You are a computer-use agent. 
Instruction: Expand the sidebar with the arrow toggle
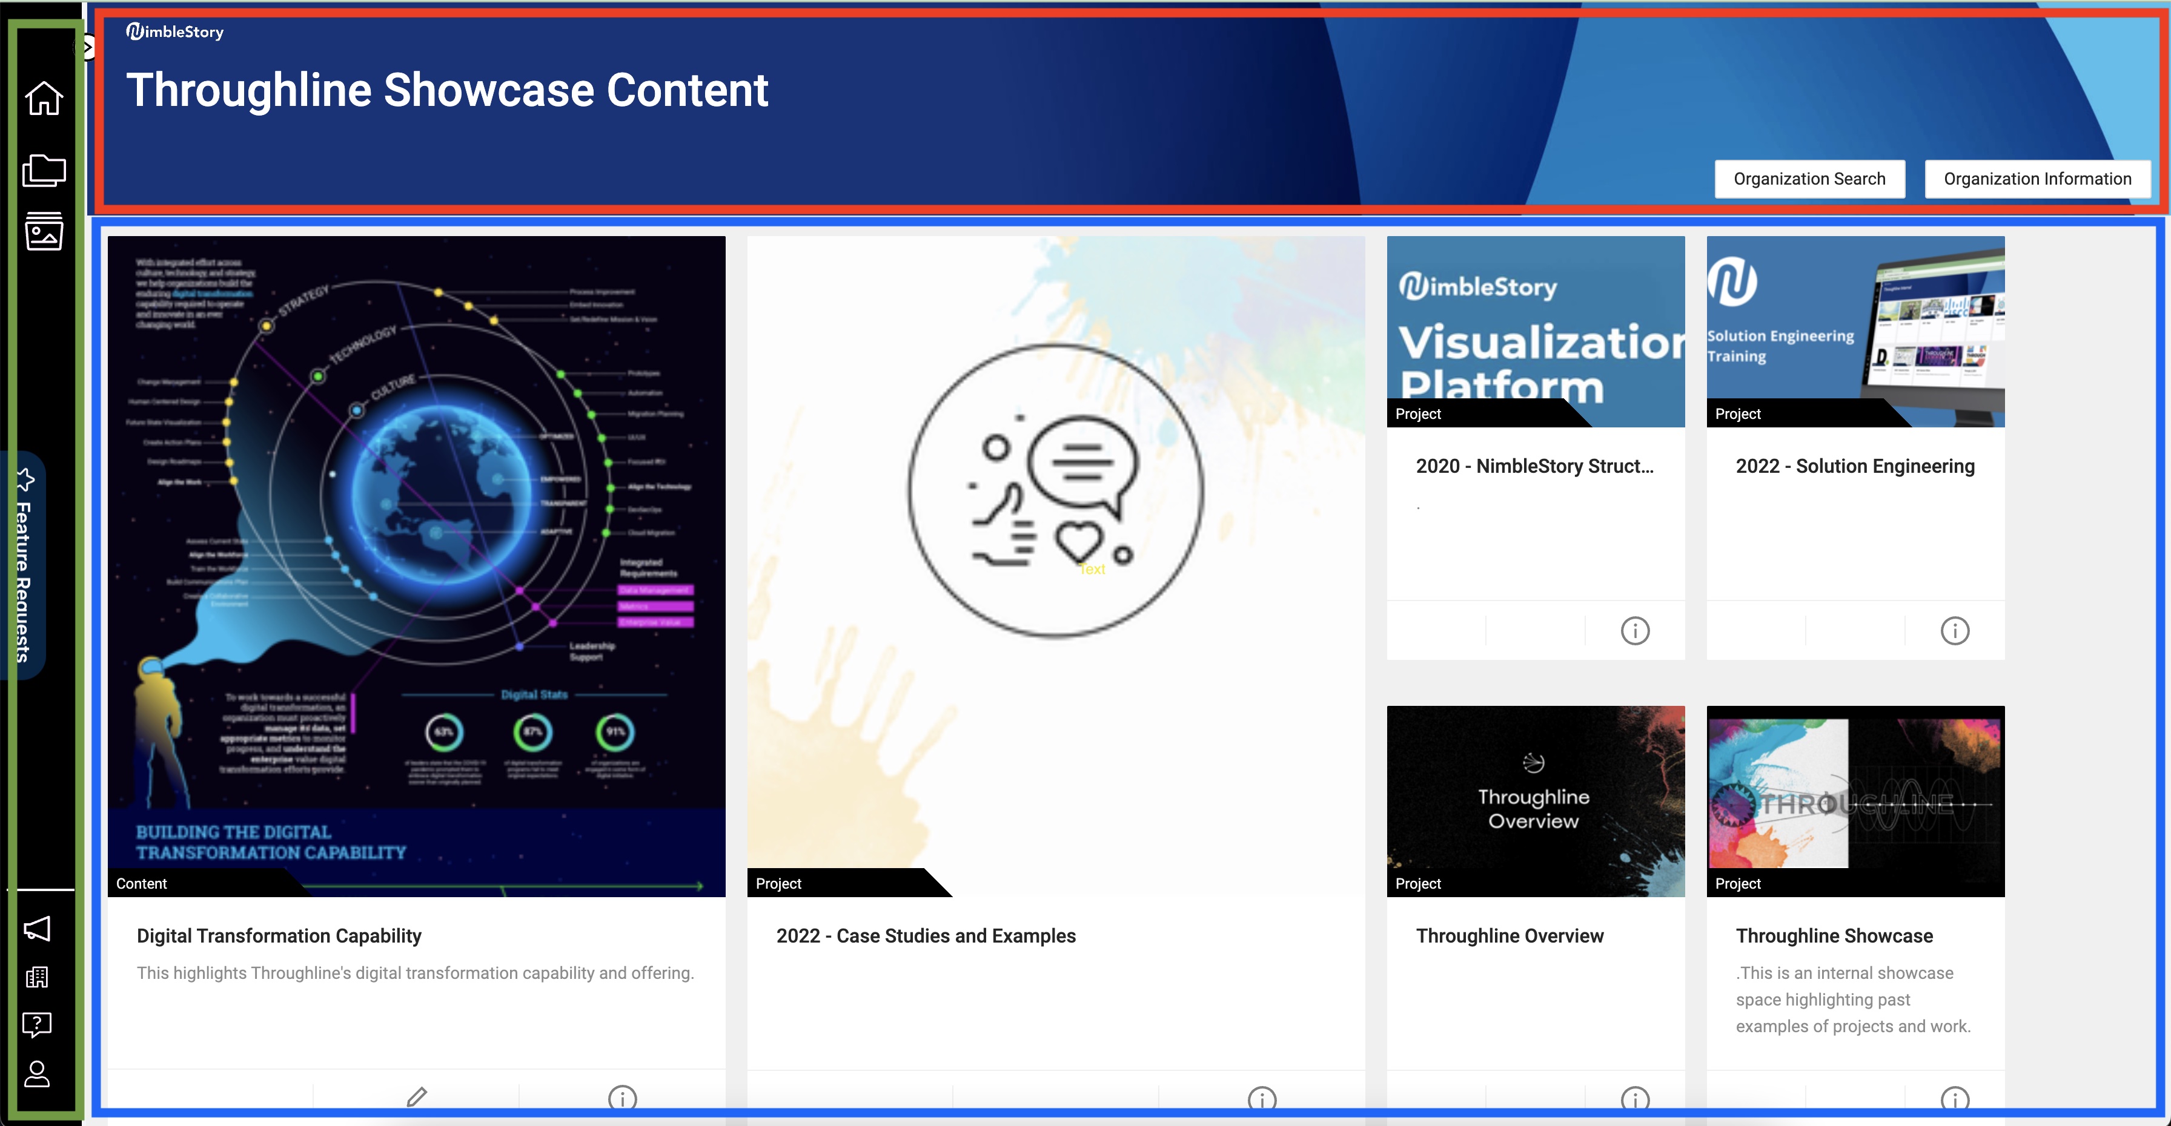coord(88,48)
